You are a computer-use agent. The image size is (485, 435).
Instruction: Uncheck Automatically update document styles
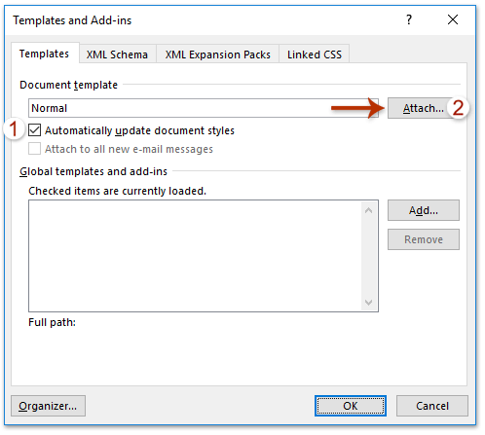(34, 130)
